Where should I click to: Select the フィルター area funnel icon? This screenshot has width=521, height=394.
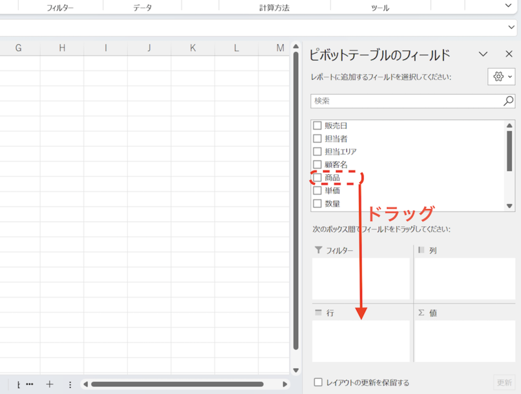318,250
